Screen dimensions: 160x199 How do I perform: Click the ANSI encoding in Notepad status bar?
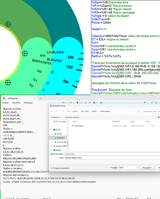[149, 198]
